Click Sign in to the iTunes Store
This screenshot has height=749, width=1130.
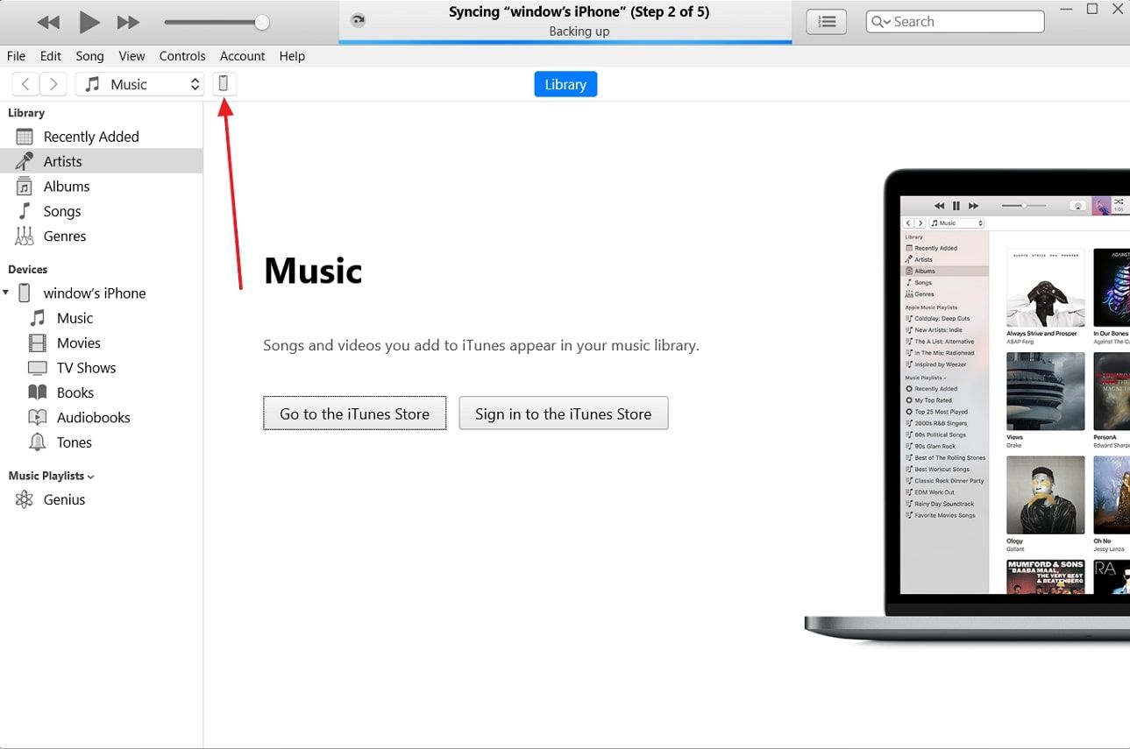coord(563,413)
